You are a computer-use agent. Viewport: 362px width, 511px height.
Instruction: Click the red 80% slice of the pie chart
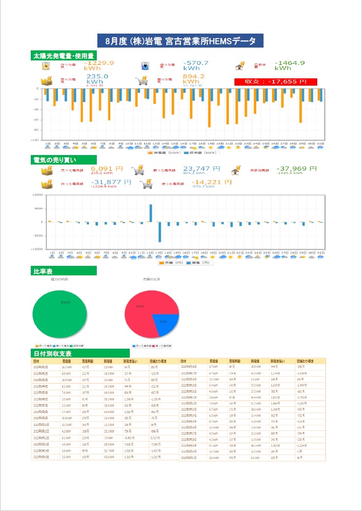click(x=143, y=311)
